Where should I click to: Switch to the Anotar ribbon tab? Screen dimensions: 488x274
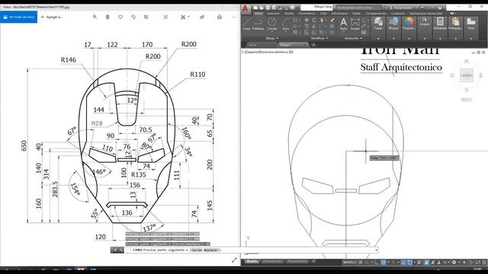(x=289, y=14)
